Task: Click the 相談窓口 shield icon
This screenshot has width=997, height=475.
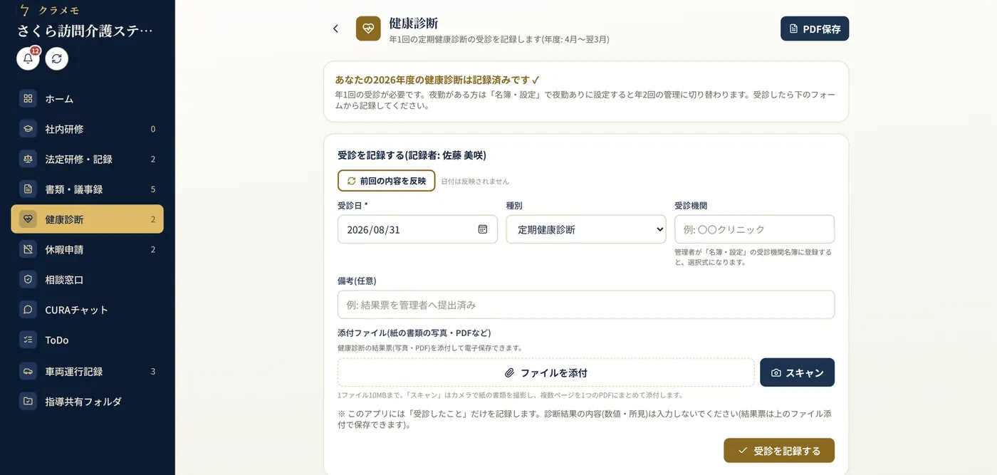Action: (28, 280)
